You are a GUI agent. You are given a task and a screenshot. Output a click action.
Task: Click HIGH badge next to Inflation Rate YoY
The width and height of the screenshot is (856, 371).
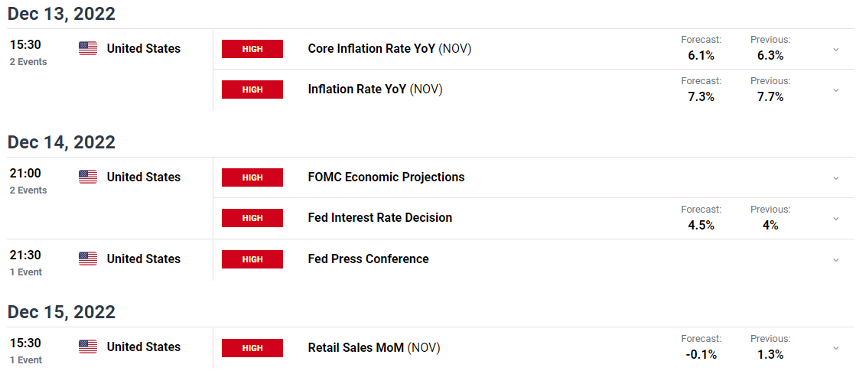(x=252, y=89)
